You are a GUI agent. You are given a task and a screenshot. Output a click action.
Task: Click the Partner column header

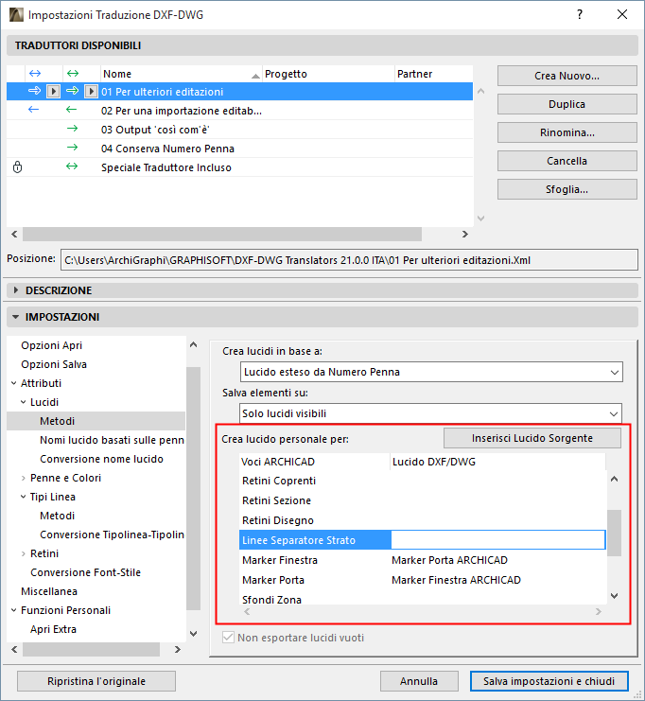pos(433,74)
